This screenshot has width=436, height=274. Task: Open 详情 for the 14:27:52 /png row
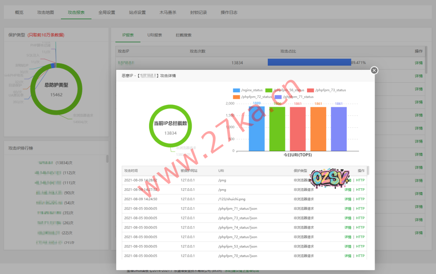point(348,190)
